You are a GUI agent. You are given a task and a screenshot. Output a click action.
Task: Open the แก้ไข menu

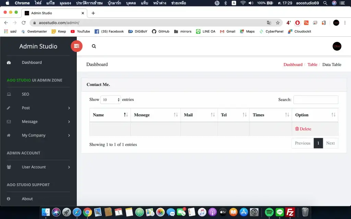click(x=51, y=3)
